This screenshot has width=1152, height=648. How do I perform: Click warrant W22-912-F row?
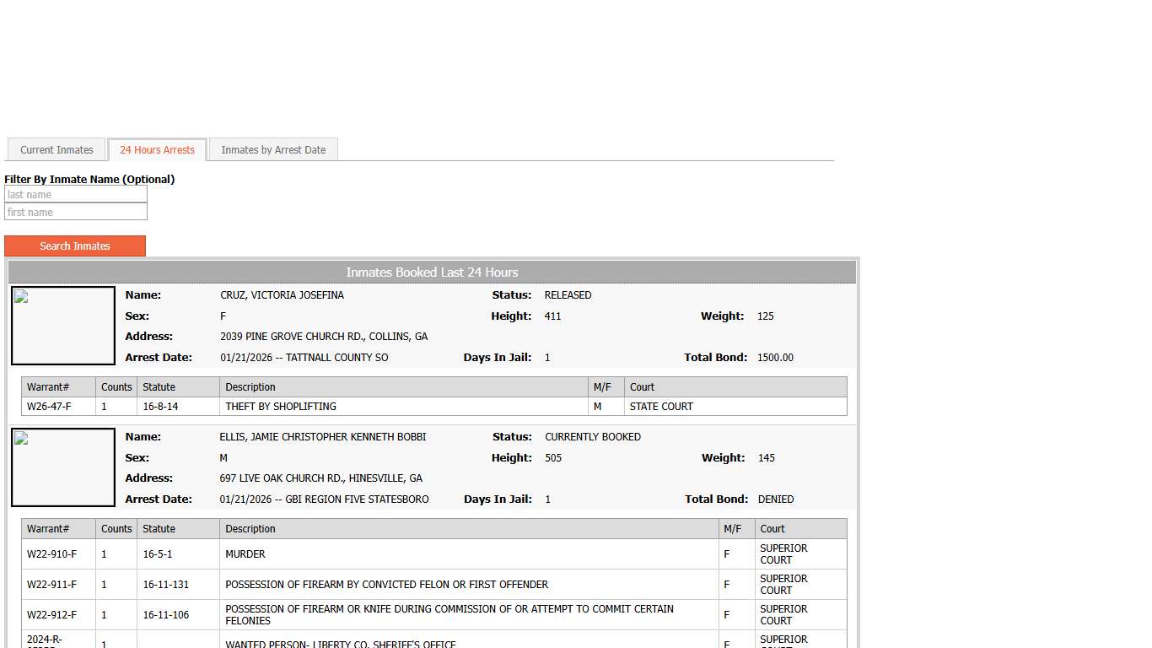click(51, 615)
